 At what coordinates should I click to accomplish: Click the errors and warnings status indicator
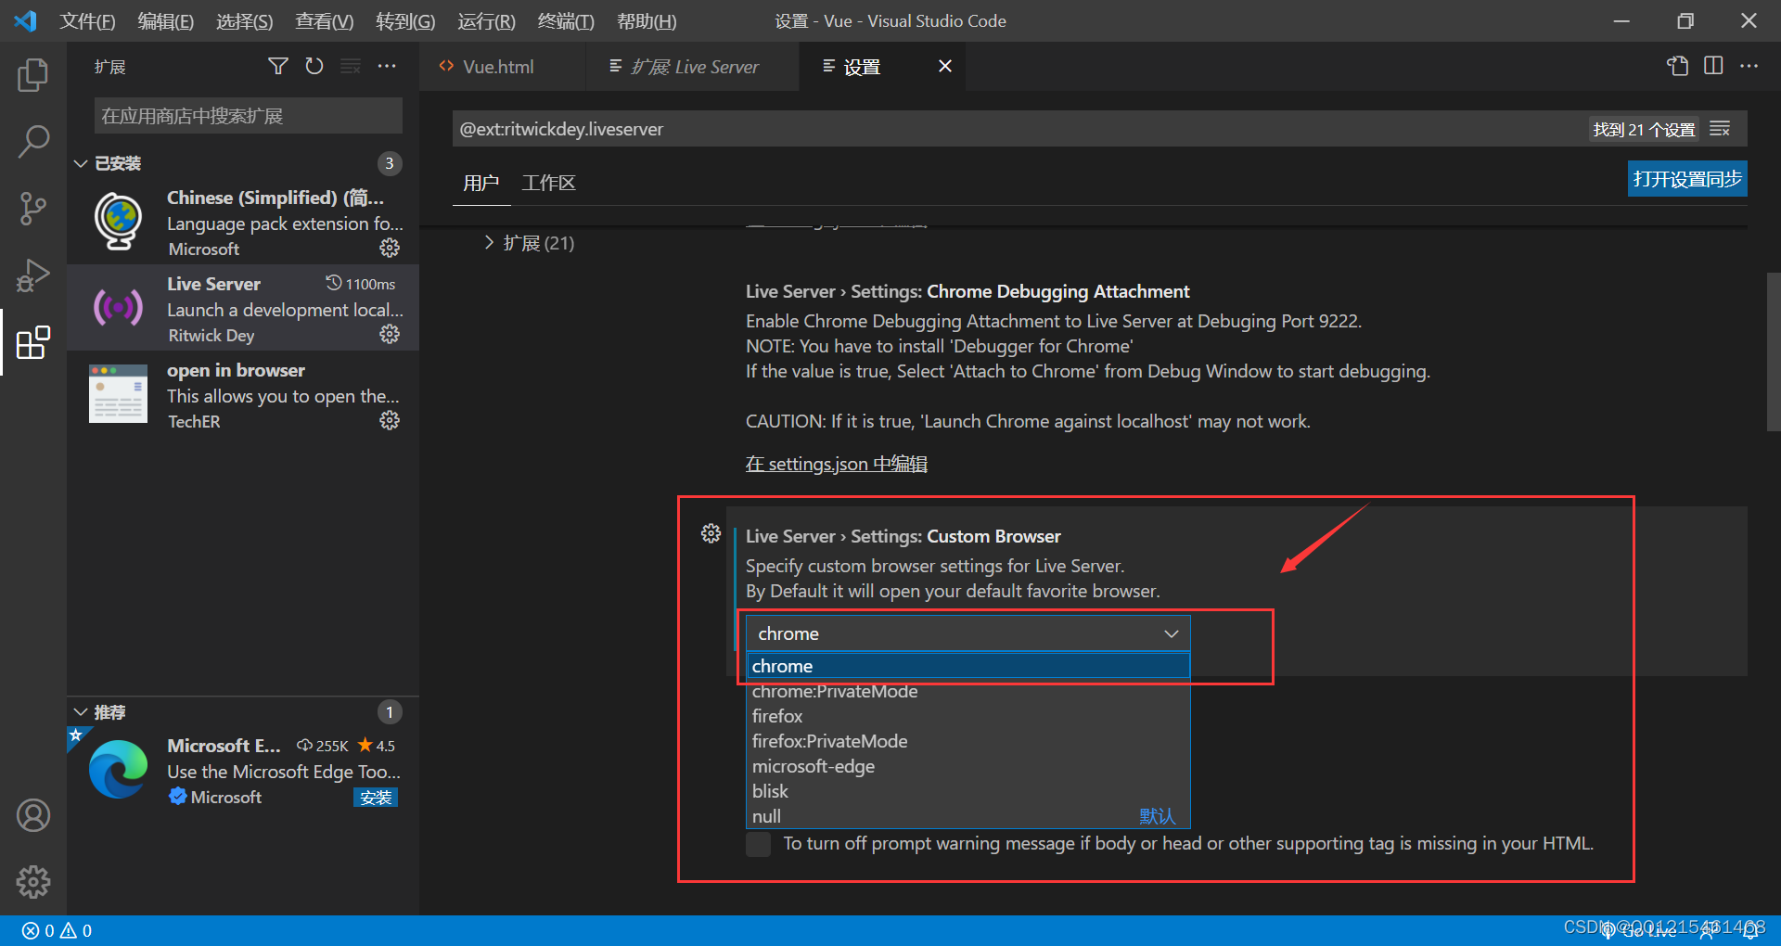pyautogui.click(x=58, y=930)
